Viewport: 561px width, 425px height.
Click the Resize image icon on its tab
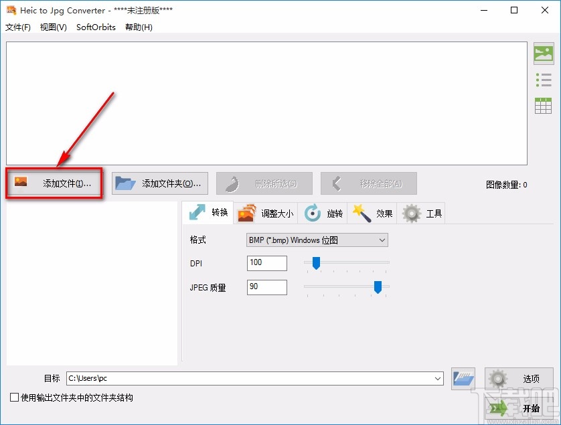pyautogui.click(x=246, y=213)
